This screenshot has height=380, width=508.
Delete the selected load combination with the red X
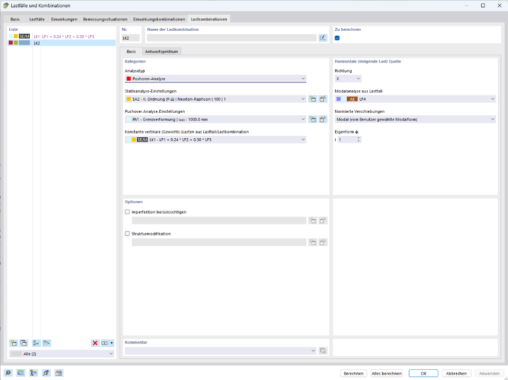[95, 343]
